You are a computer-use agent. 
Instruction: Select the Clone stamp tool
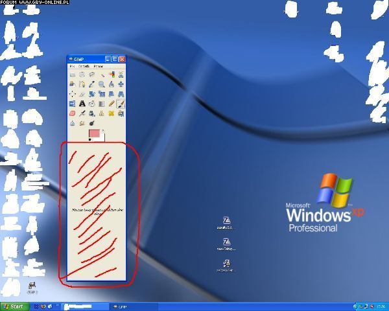102,113
